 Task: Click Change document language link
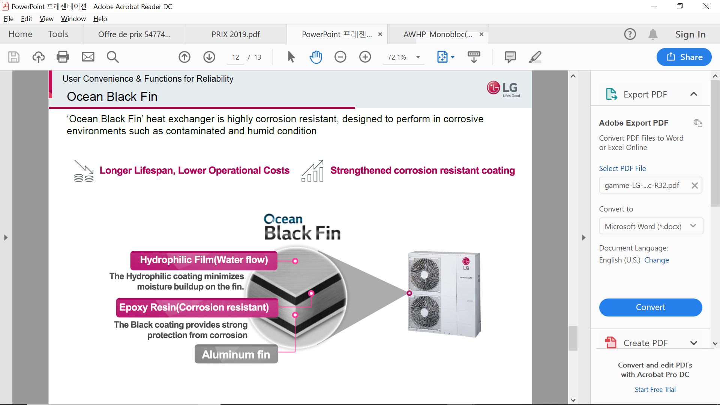tap(657, 260)
